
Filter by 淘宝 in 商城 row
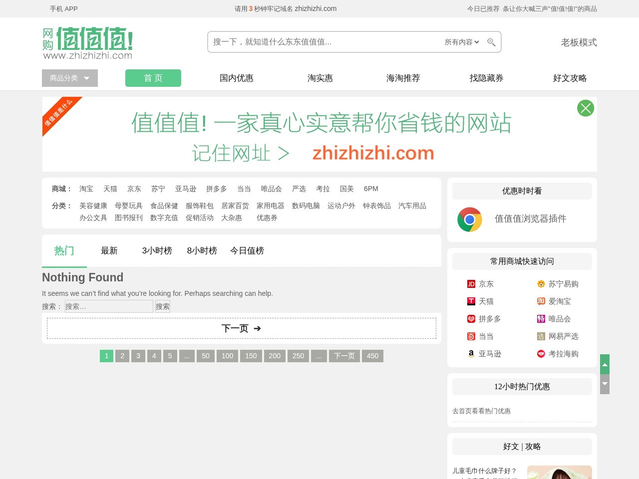point(86,189)
